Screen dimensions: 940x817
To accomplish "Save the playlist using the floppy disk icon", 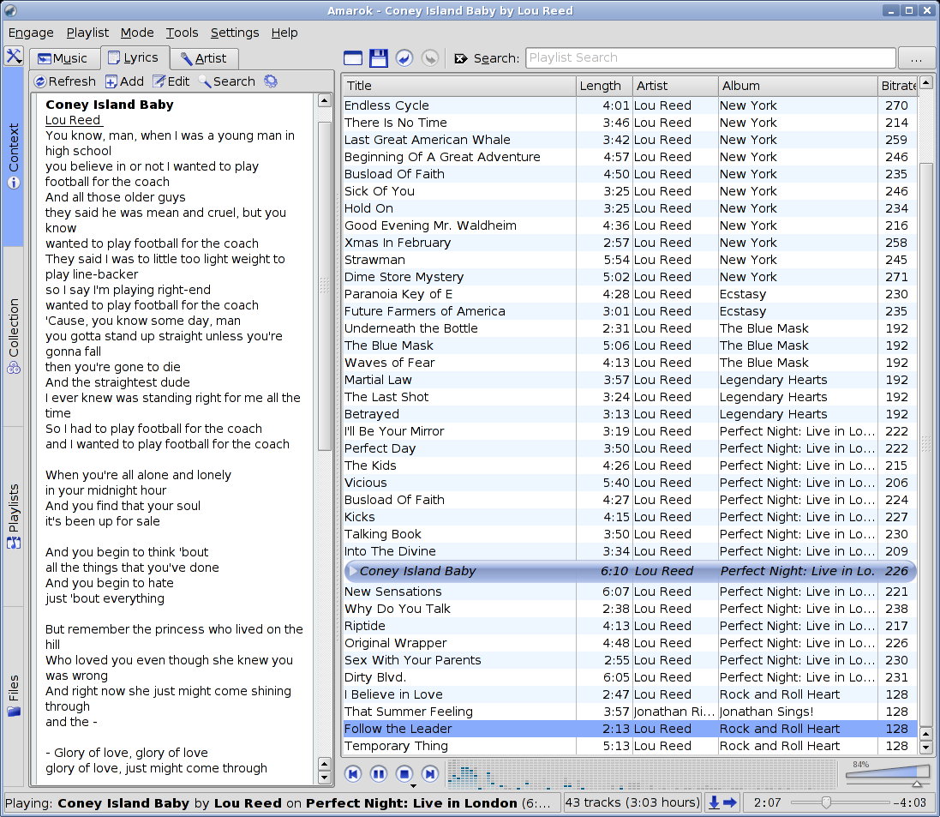I will [x=378, y=58].
